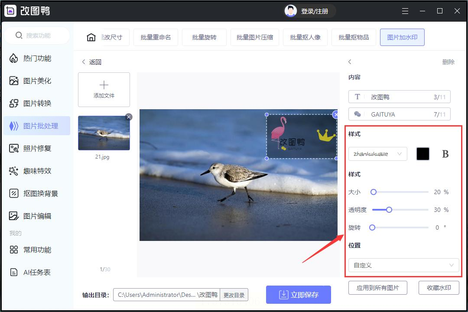Click the 20 size percentage value
This screenshot has height=312, width=468.
point(437,192)
